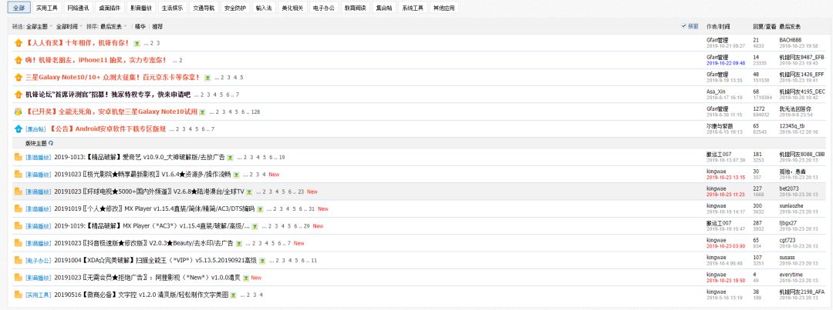833x310 pixels.
Task: Click the pinned arrow icon of iPhone11 抽奖 thread
Action: click(x=18, y=61)
